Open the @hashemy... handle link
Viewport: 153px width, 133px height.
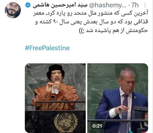click(107, 5)
